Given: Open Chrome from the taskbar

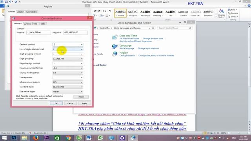Looking at the screenshot, I should point(68,138).
